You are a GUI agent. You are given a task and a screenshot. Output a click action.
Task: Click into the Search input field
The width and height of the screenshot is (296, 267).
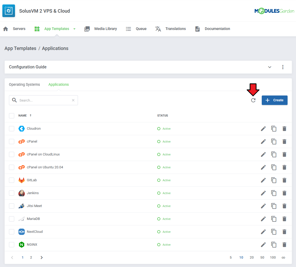point(43,100)
